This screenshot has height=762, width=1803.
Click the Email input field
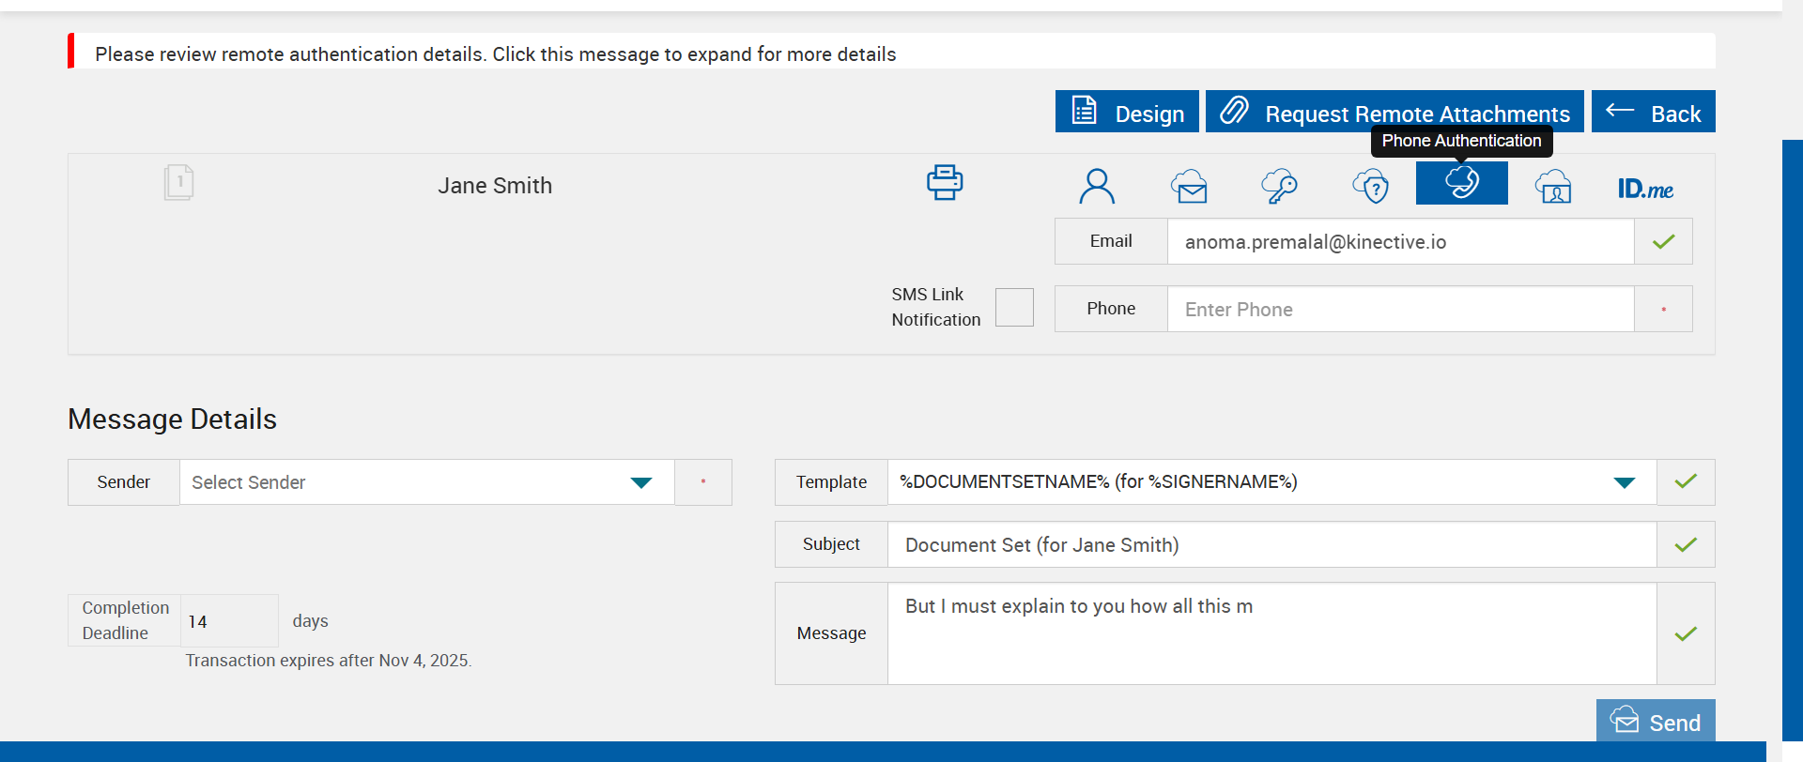pyautogui.click(x=1400, y=242)
